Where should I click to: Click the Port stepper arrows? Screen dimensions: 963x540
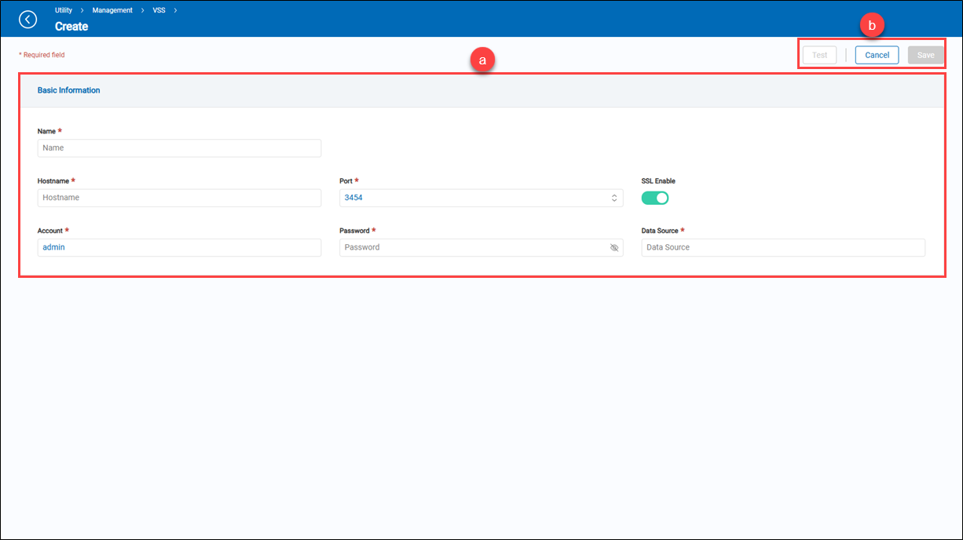[614, 198]
